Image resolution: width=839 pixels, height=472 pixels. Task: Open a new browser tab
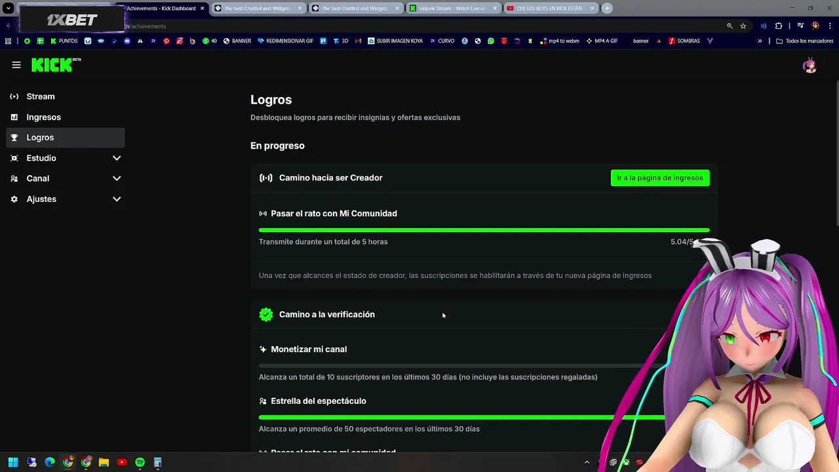(x=607, y=9)
